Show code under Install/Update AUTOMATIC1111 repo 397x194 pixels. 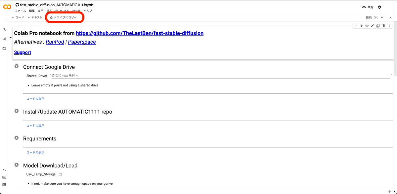tap(35, 126)
